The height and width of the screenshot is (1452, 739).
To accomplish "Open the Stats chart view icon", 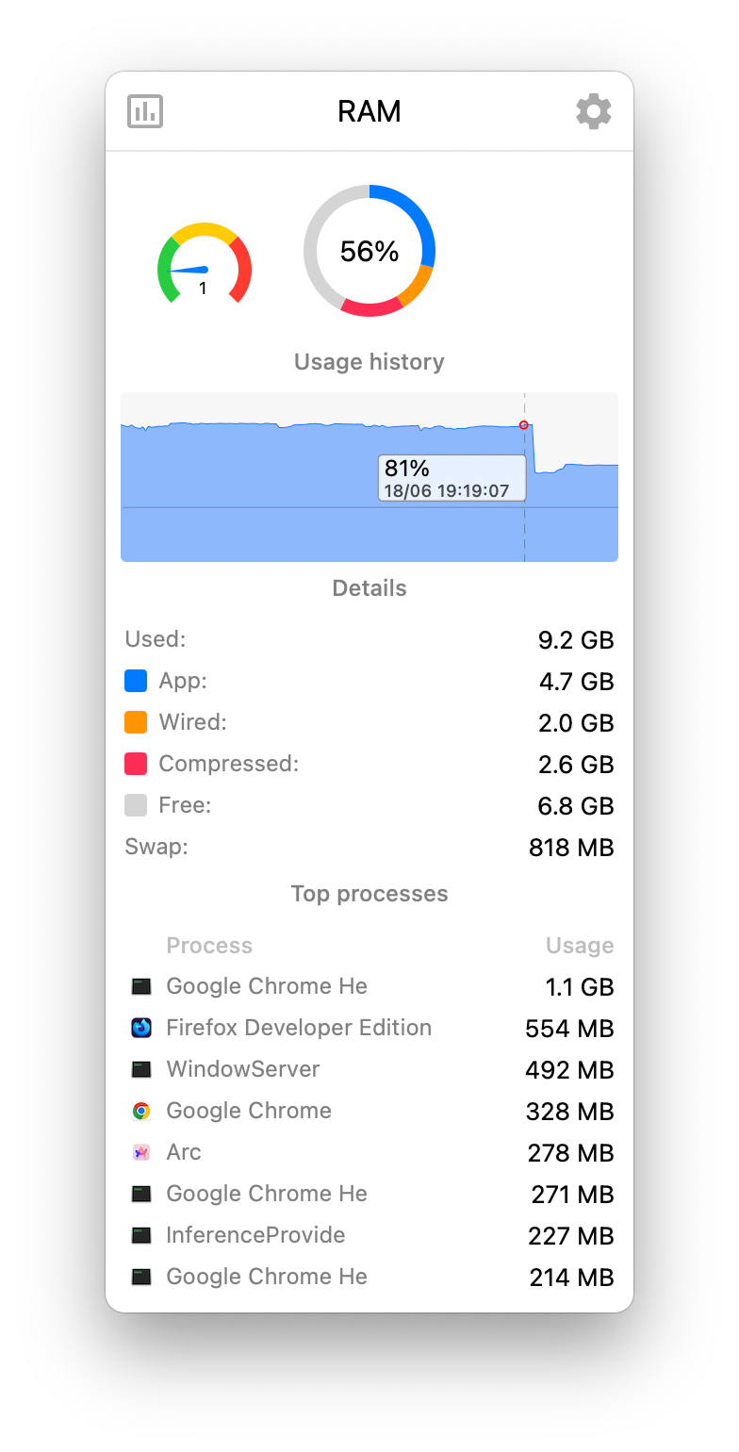I will pos(144,111).
